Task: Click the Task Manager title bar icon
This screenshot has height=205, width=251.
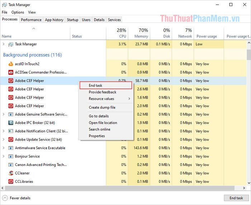Action: 4,5
